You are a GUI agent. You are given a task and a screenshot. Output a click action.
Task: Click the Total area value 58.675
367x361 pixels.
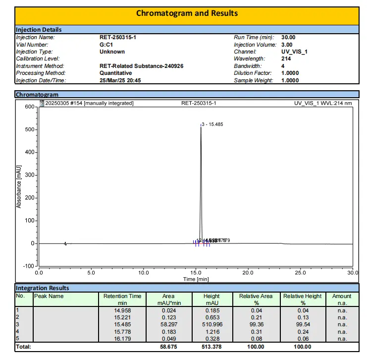click(x=168, y=347)
